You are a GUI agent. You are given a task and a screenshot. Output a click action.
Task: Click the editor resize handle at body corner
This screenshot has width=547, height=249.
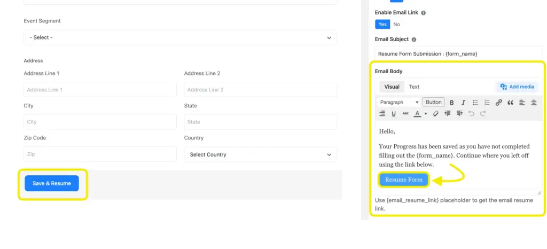[x=540, y=192]
